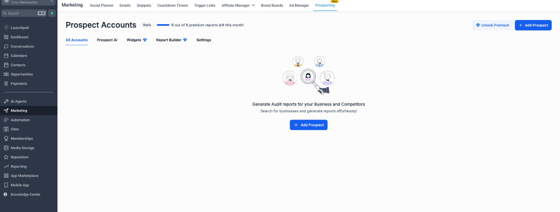The width and height of the screenshot is (560, 212).
Task: Expand the Pune, Maharashtra location switcher
Action: [29, 2]
